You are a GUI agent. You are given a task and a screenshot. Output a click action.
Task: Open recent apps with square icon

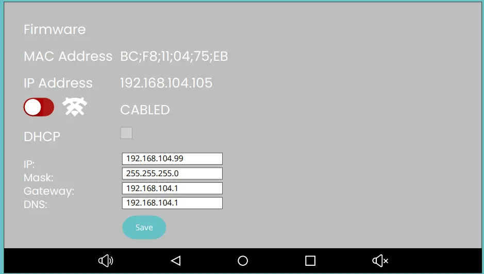(310, 261)
